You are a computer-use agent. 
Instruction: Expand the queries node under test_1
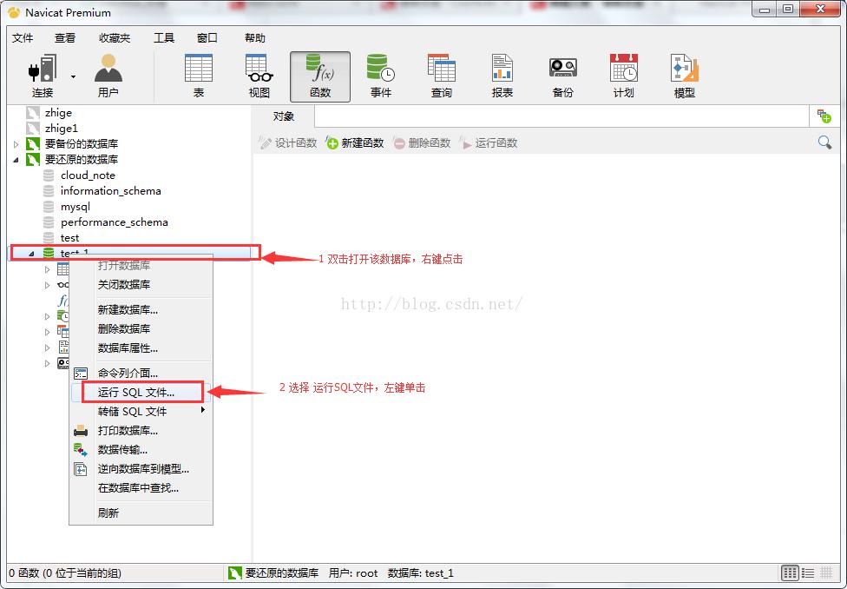47,332
